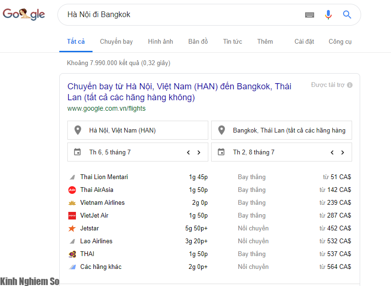Open the Công cụ search tools

click(x=340, y=42)
